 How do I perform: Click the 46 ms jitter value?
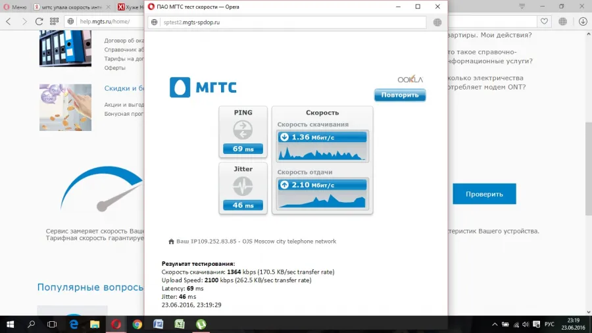click(243, 205)
